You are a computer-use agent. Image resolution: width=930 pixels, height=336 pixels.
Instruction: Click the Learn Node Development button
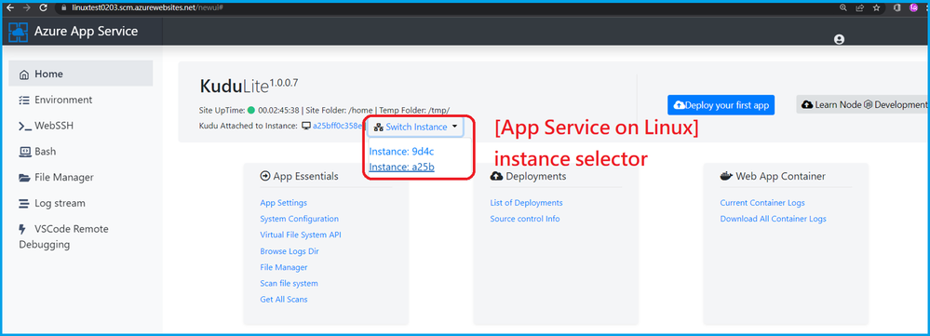pyautogui.click(x=863, y=104)
